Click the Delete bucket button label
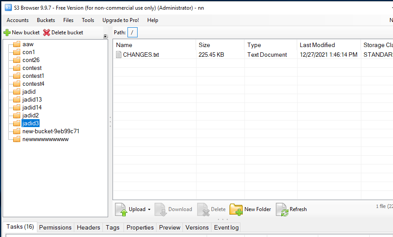This screenshot has height=237, width=393. coord(67,33)
